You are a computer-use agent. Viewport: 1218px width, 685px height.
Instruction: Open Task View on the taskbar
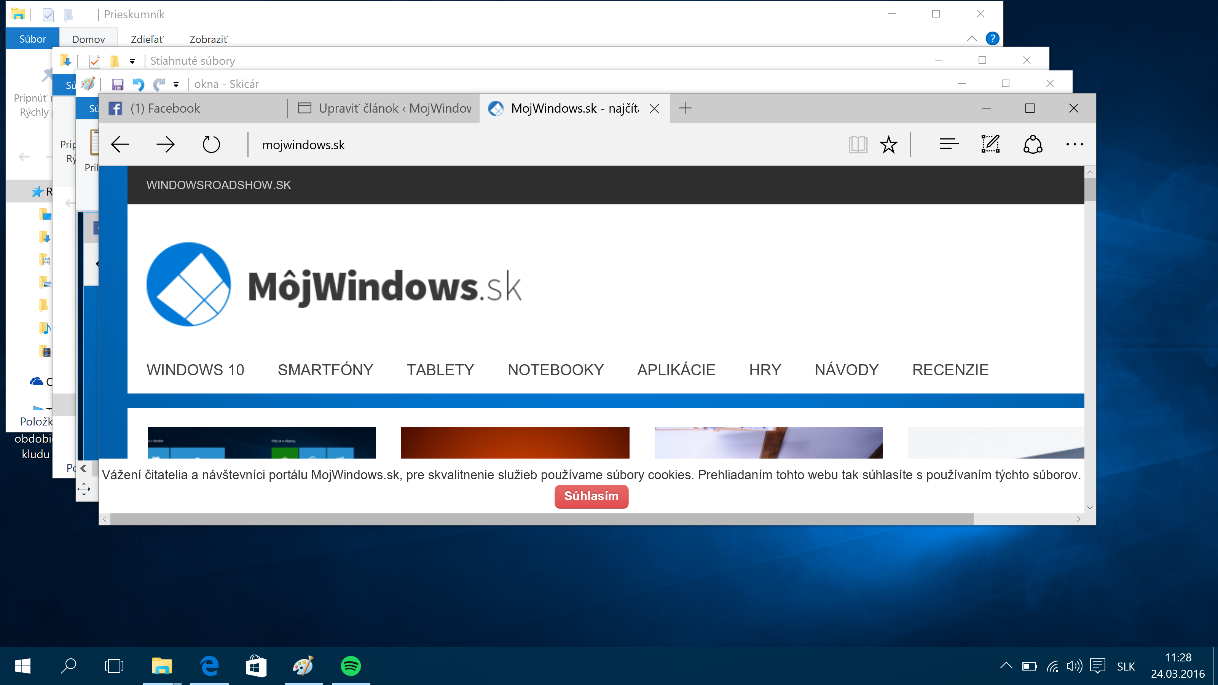(114, 666)
